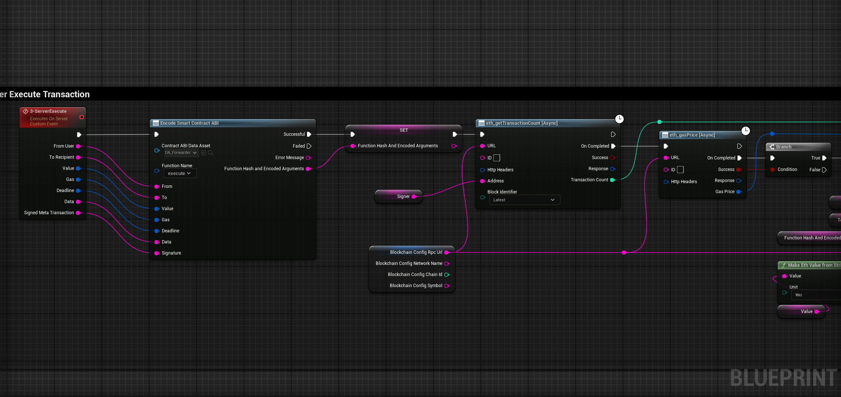This screenshot has width=841, height=397.
Task: Click the Failed execution pin on Encode node
Action: point(309,146)
